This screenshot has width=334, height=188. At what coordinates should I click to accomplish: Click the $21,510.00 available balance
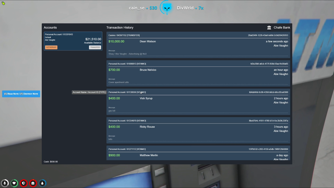point(93,39)
